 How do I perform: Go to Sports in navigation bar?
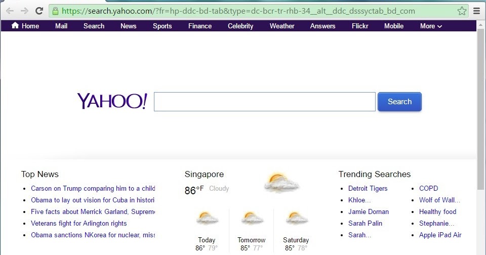[x=162, y=26]
